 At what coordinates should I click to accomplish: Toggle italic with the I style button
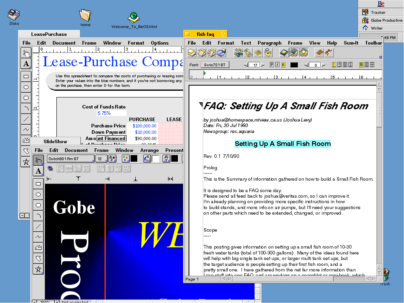(277, 65)
